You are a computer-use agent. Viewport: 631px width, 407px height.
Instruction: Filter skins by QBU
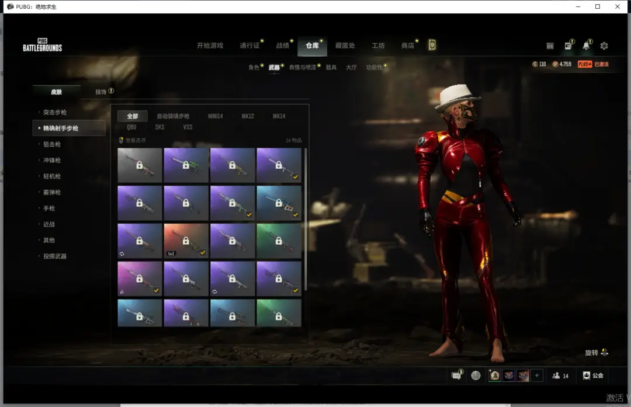131,127
